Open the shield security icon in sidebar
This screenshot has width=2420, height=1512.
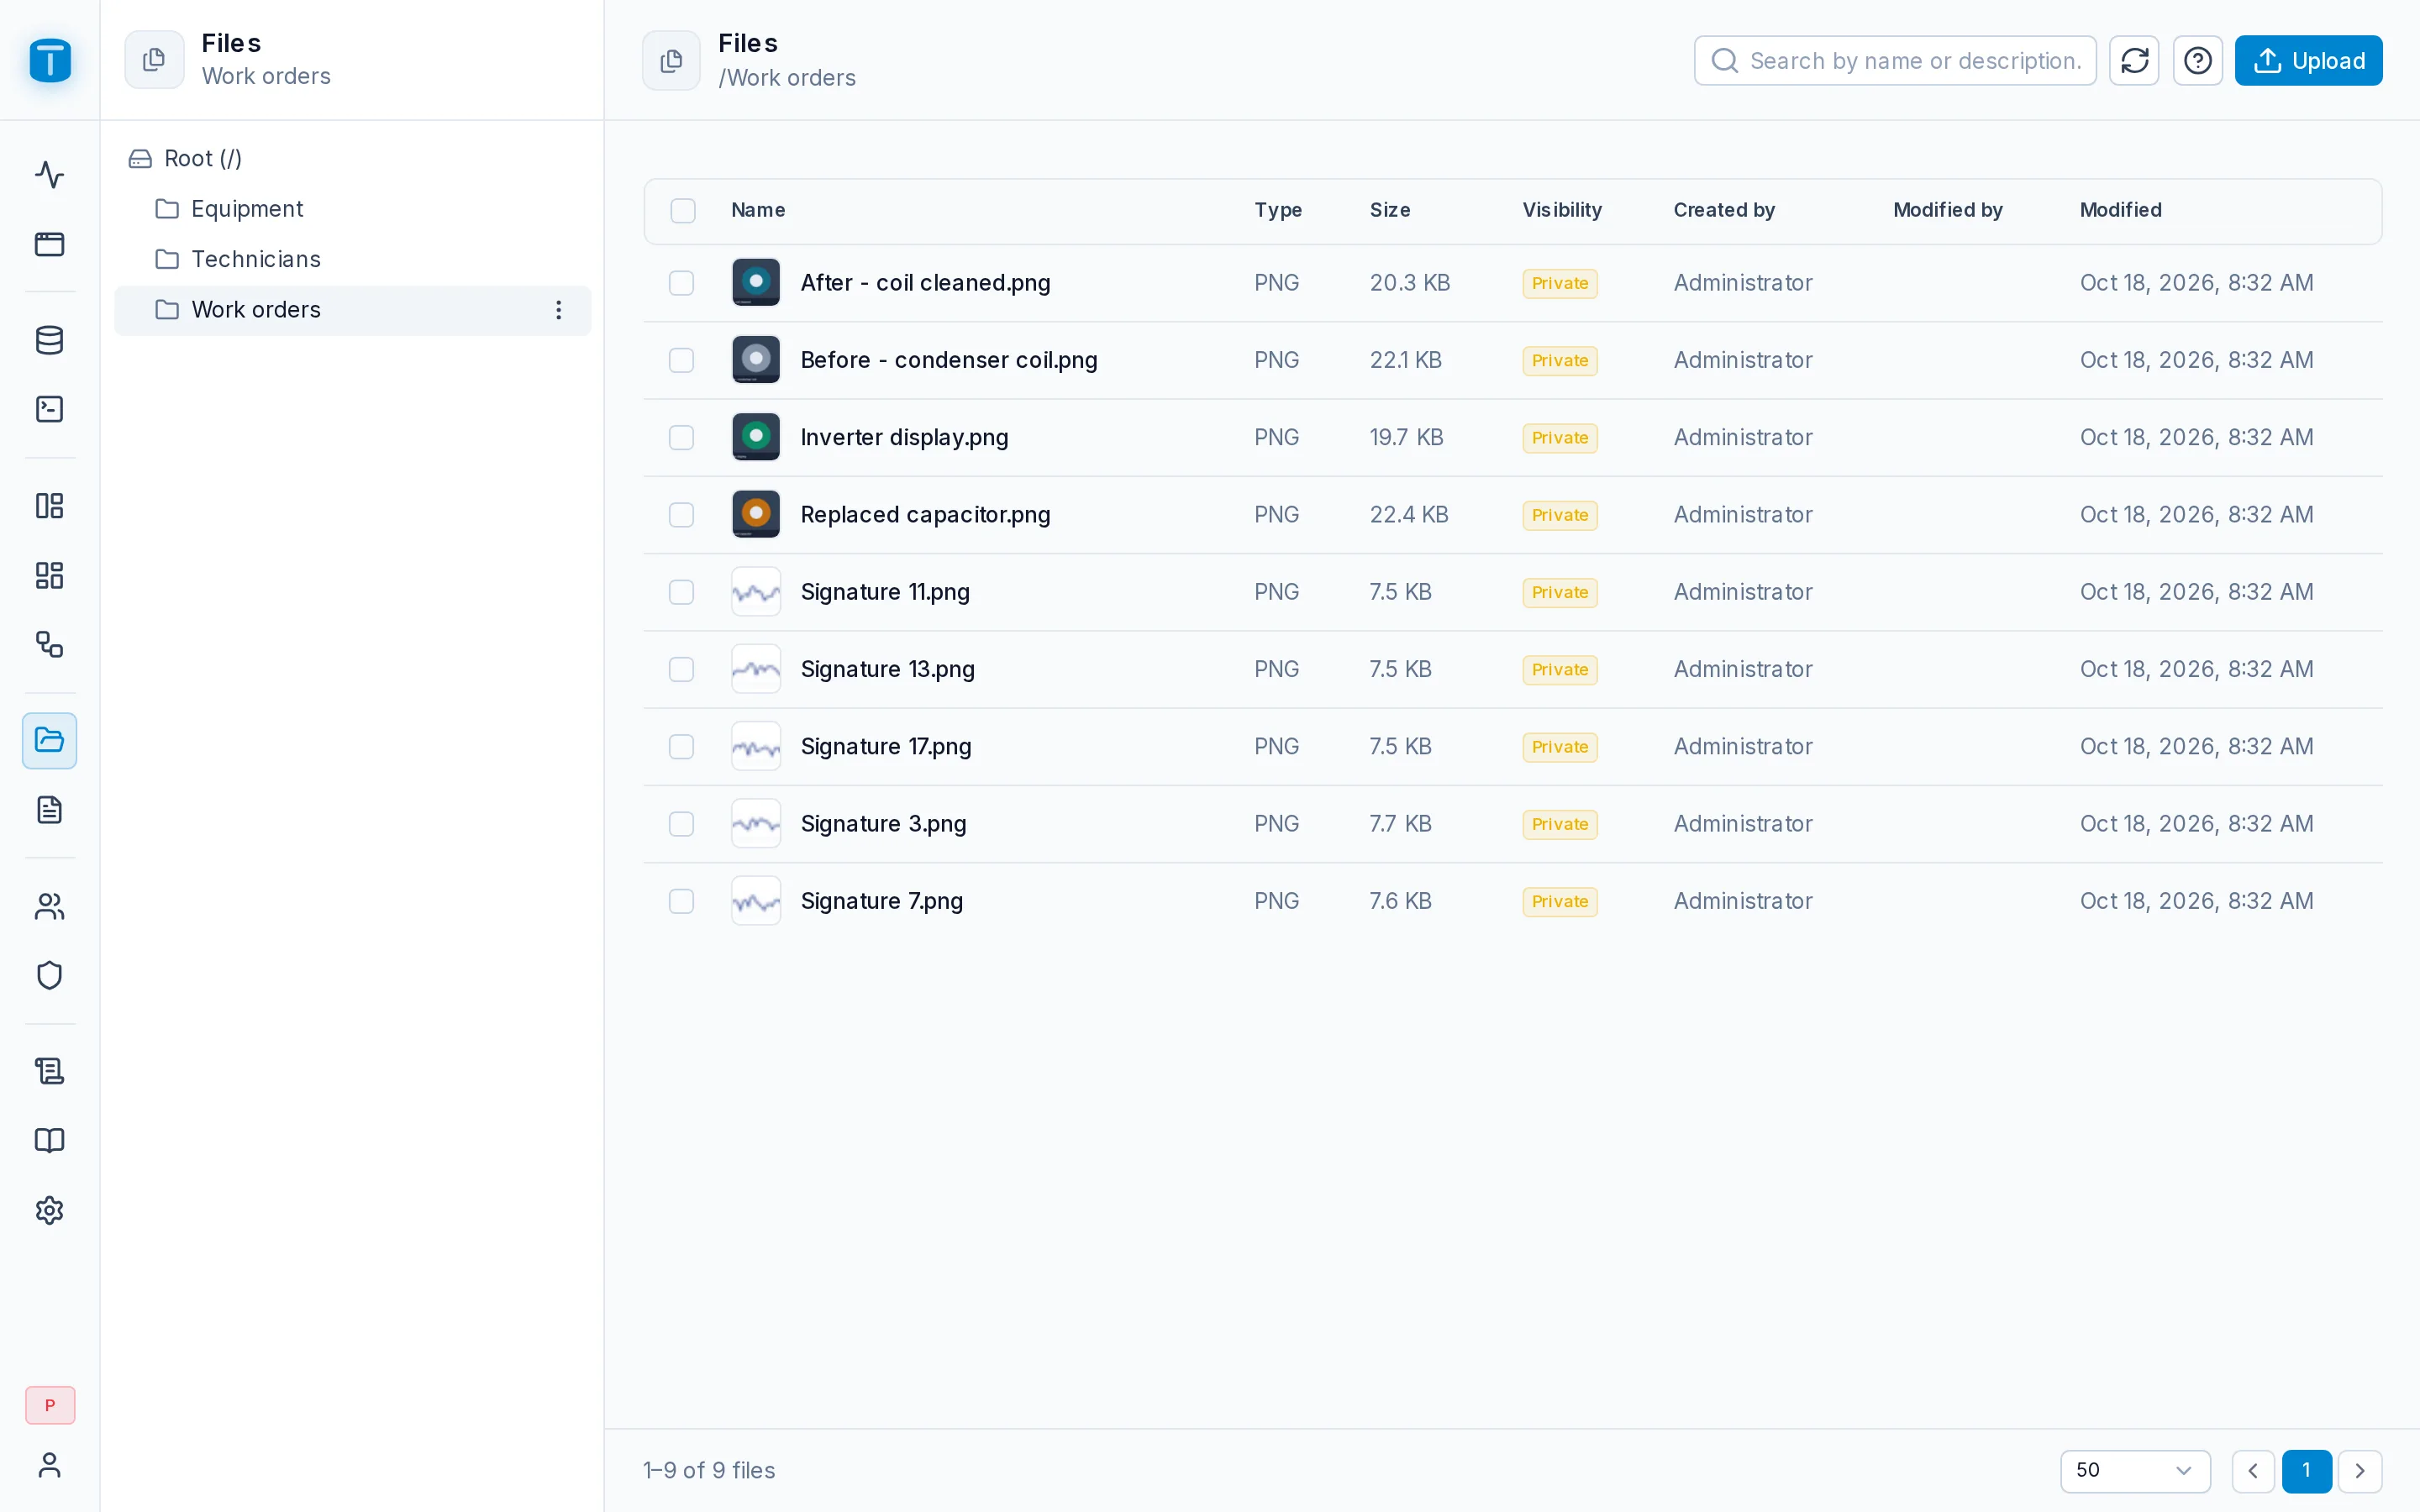(x=49, y=975)
